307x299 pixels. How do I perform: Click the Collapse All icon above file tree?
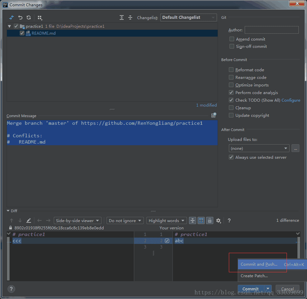tap(130, 17)
